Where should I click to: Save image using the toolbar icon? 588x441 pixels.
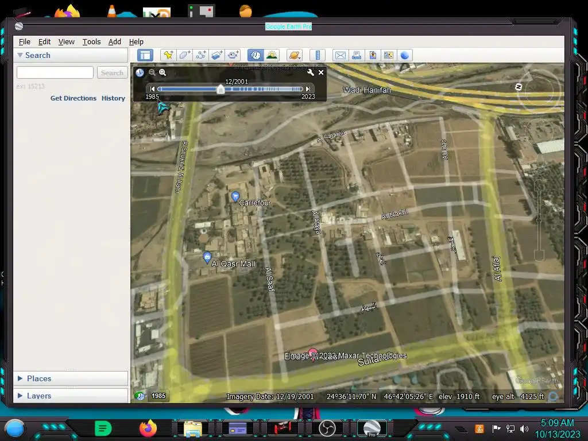(x=372, y=55)
